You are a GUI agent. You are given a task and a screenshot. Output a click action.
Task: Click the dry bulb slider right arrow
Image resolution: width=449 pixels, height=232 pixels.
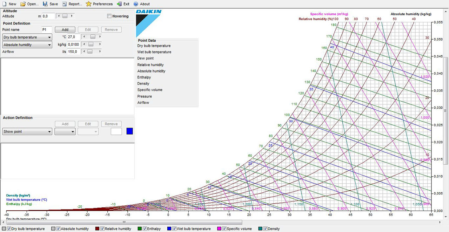[100, 36]
